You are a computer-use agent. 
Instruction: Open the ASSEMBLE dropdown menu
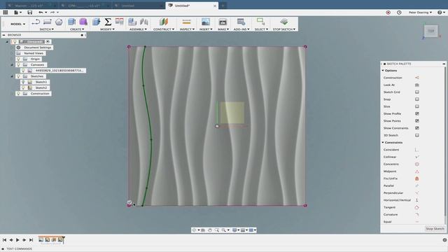click(x=138, y=29)
